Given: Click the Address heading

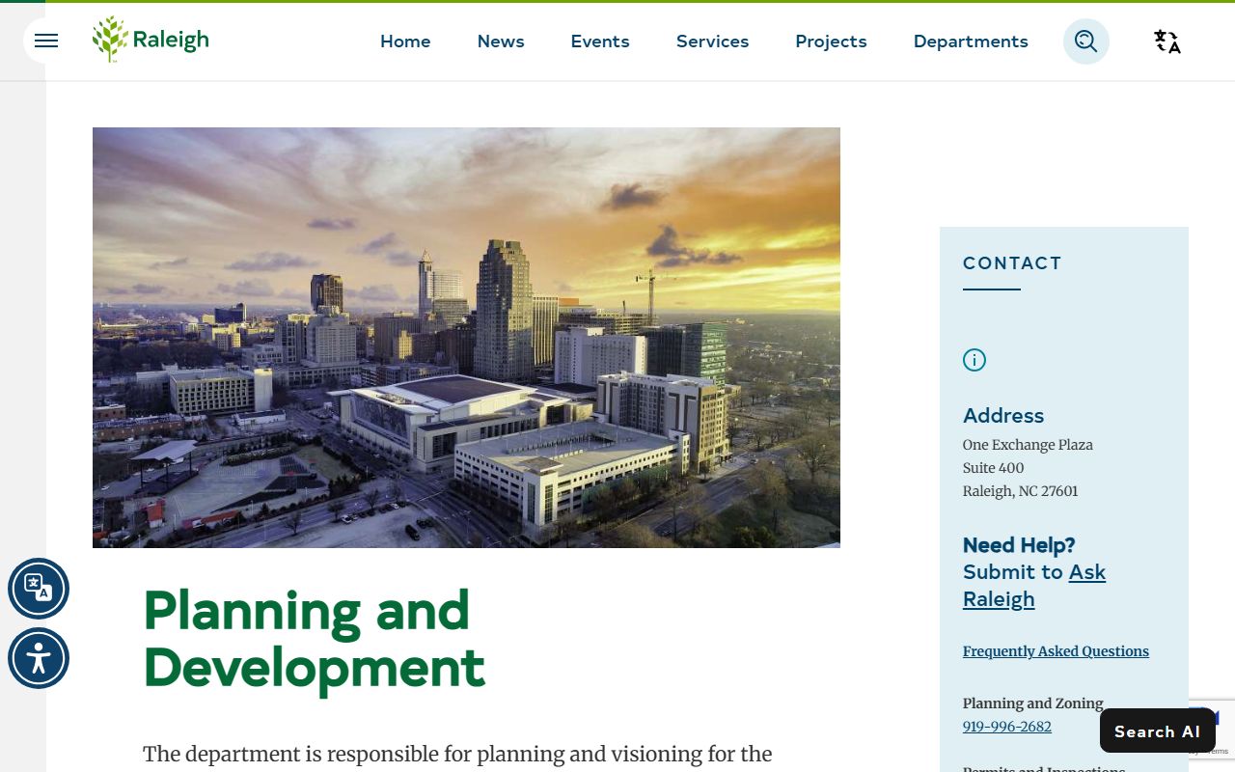Looking at the screenshot, I should pyautogui.click(x=1003, y=416).
